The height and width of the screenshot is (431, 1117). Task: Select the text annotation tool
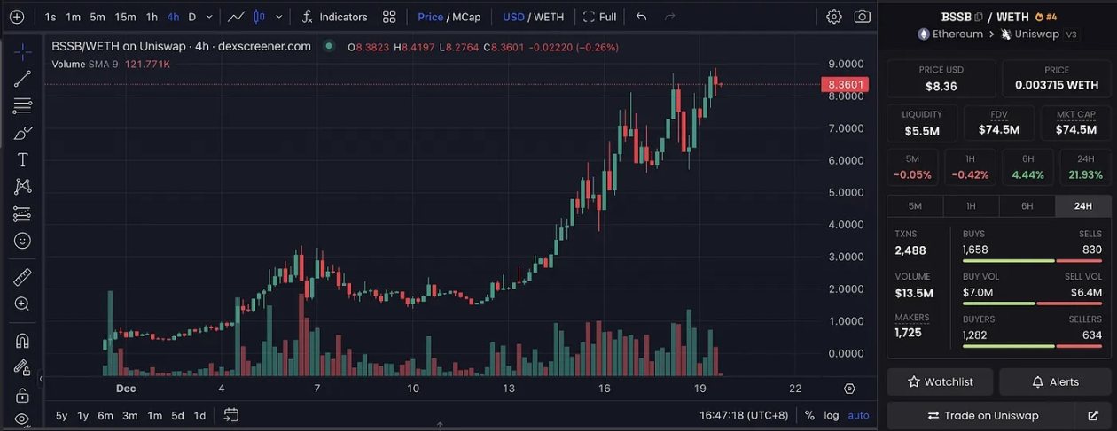(22, 159)
